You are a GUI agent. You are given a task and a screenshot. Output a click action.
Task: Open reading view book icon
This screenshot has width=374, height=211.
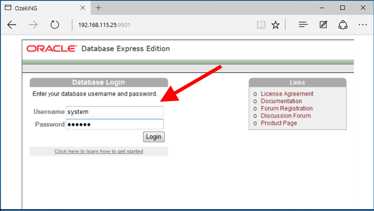click(261, 24)
